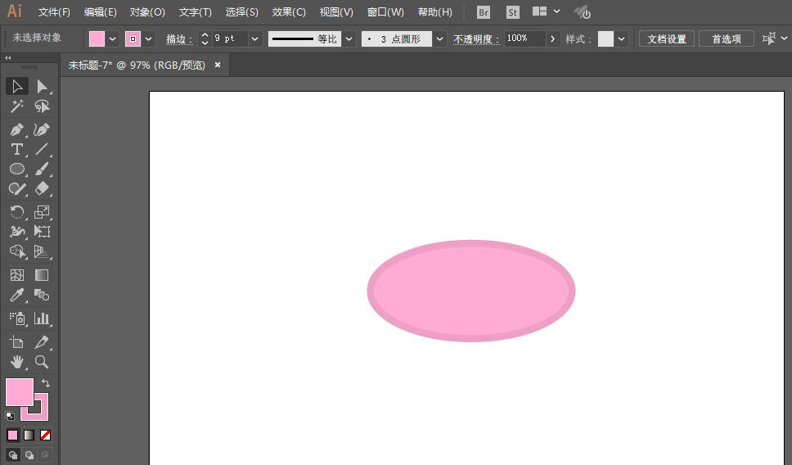Select the Slice tool
Viewport: 792px width, 465px height.
pyautogui.click(x=42, y=342)
